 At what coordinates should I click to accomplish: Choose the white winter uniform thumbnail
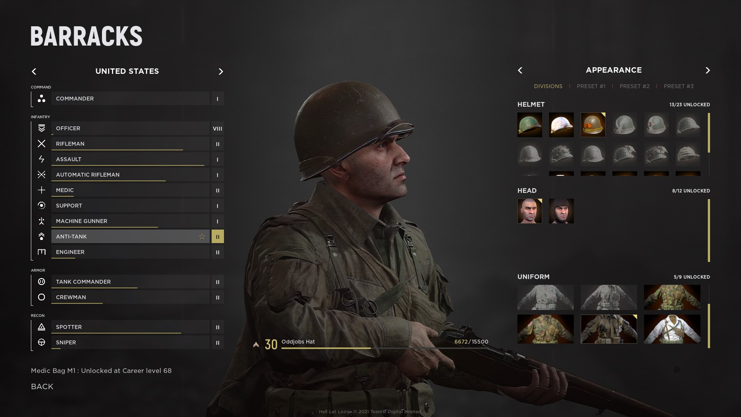click(x=672, y=329)
